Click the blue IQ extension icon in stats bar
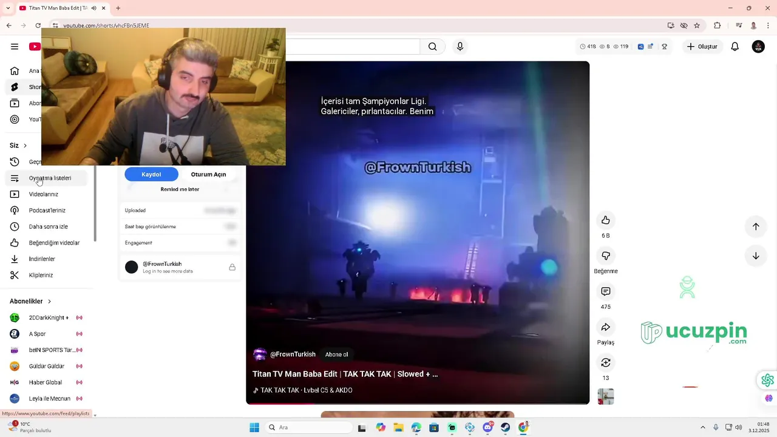 [x=640, y=47]
